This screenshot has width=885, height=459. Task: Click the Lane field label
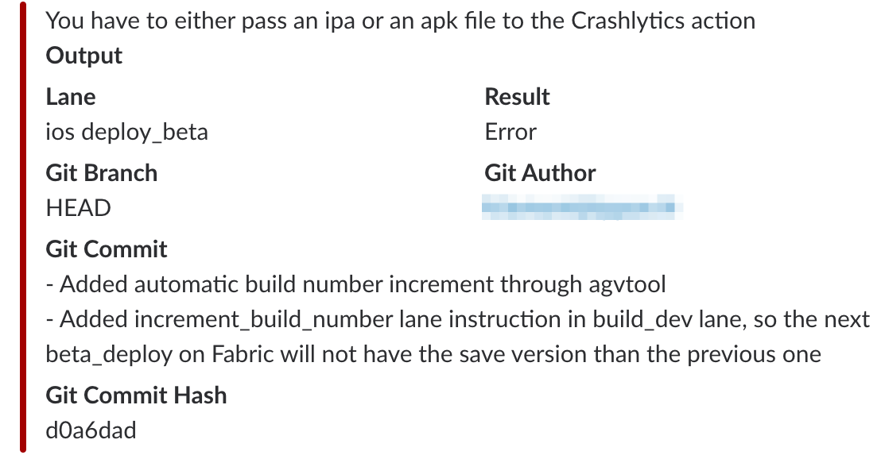(x=71, y=97)
